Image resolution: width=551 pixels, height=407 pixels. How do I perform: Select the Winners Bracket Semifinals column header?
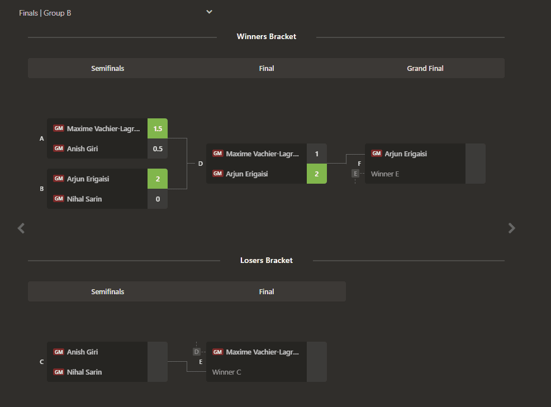pos(107,68)
